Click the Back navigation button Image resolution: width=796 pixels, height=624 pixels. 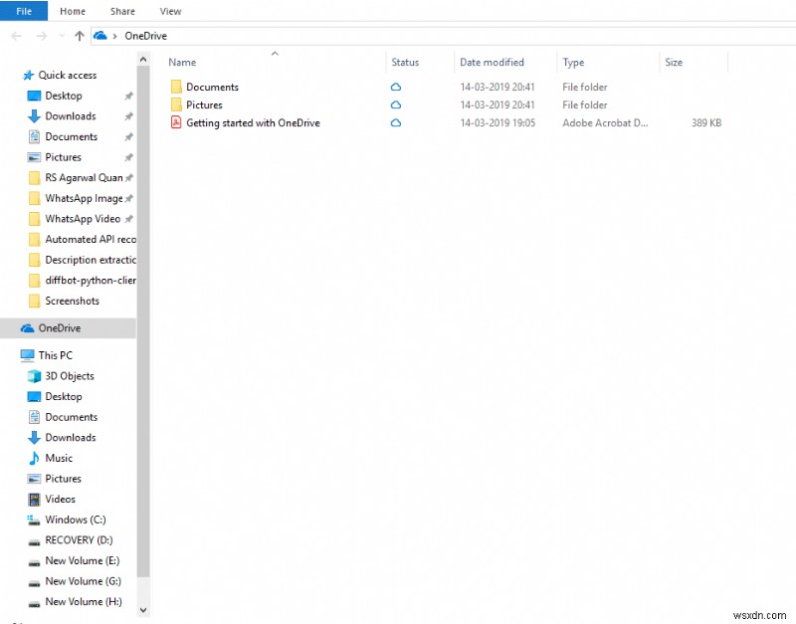pyautogui.click(x=16, y=36)
